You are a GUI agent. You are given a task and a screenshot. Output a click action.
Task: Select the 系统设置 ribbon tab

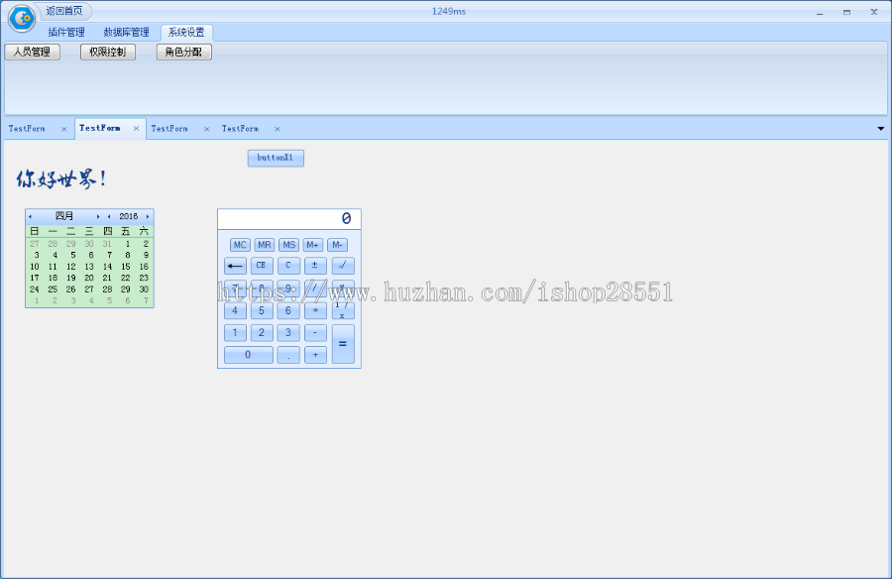click(186, 33)
